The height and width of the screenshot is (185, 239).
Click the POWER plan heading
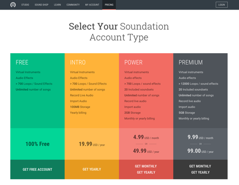[133, 63]
